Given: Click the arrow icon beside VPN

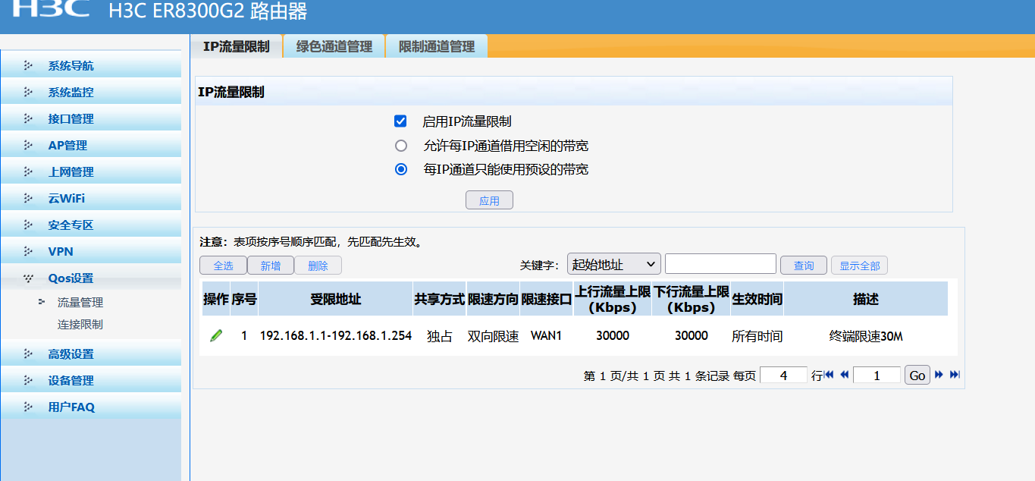Looking at the screenshot, I should tap(29, 251).
